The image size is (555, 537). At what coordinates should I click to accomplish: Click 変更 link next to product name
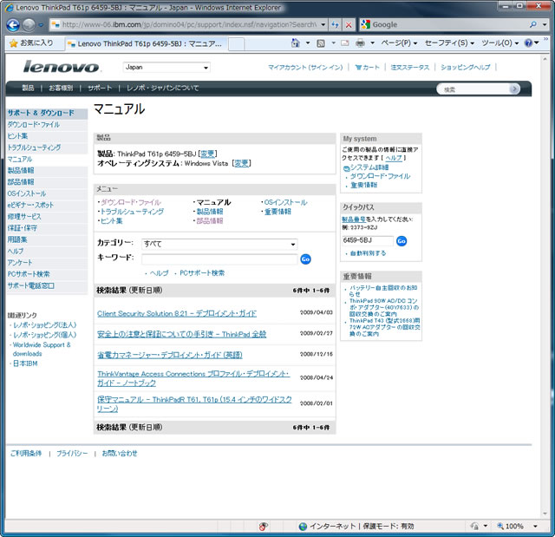207,154
